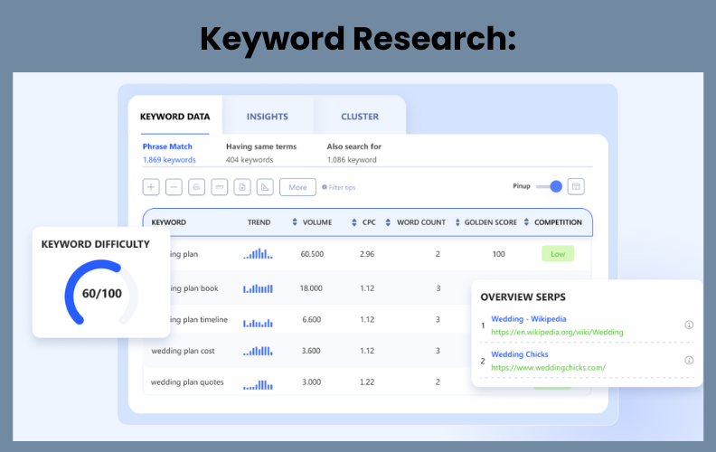Sort the table by Golden Score column
The height and width of the screenshot is (452, 716).
(457, 222)
